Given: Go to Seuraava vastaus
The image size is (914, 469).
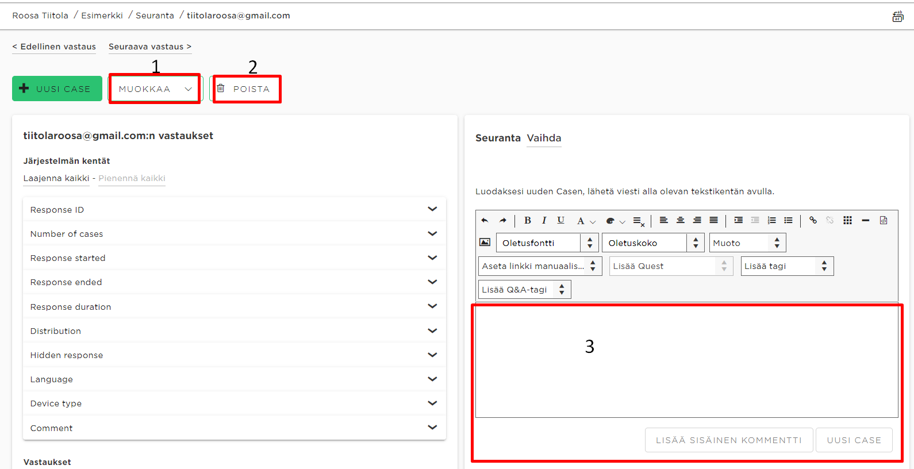Looking at the screenshot, I should click(150, 47).
